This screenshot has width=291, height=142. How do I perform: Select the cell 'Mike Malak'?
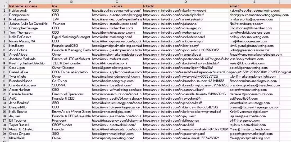click(x=30, y=138)
